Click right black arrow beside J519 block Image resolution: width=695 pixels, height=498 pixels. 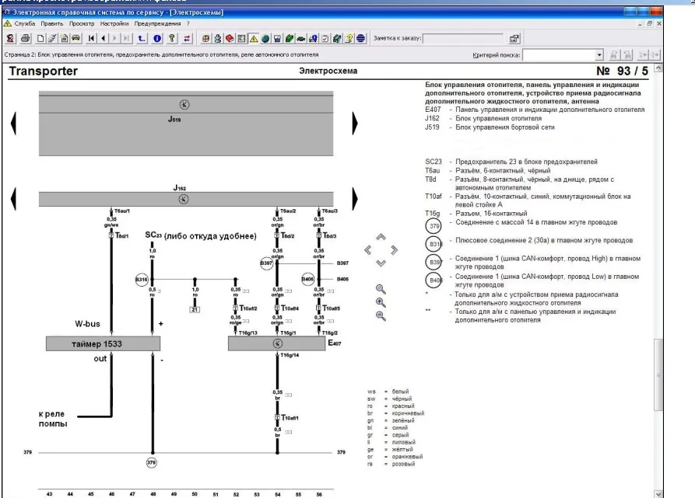coord(355,123)
